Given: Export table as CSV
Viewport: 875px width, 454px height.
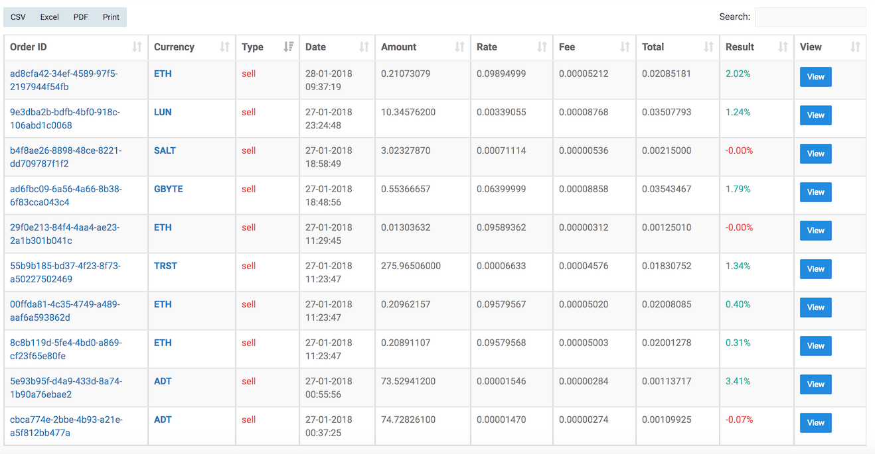Looking at the screenshot, I should pos(18,17).
